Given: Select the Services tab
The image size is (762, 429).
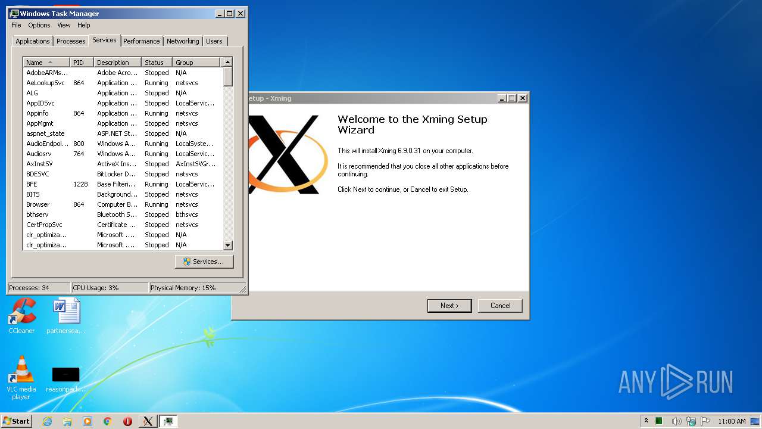Looking at the screenshot, I should coord(104,40).
